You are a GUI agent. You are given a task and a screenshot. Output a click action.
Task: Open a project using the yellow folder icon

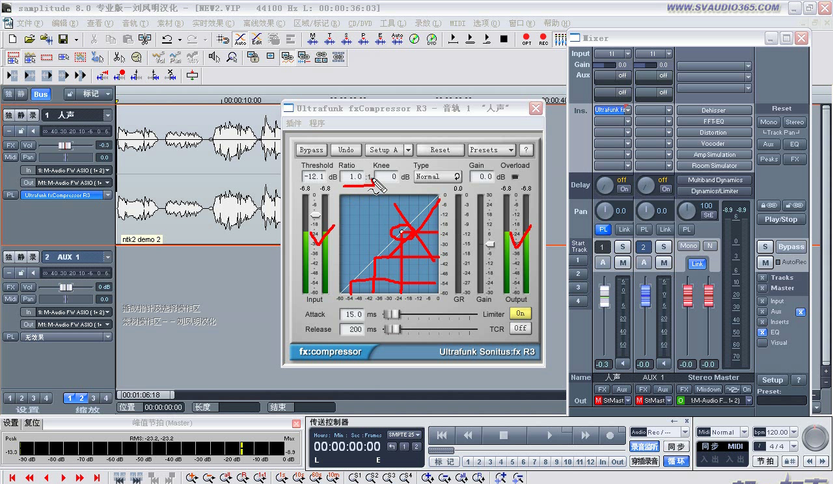pos(29,40)
